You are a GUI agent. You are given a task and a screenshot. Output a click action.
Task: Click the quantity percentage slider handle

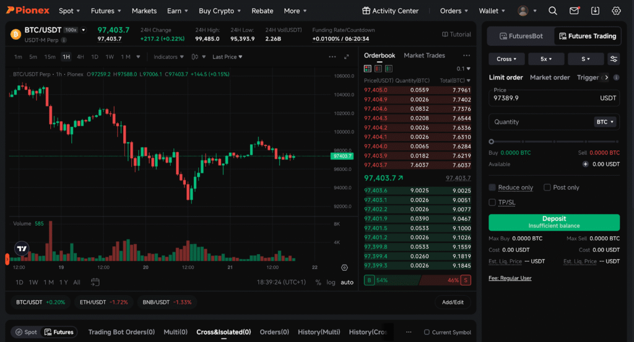pyautogui.click(x=491, y=142)
